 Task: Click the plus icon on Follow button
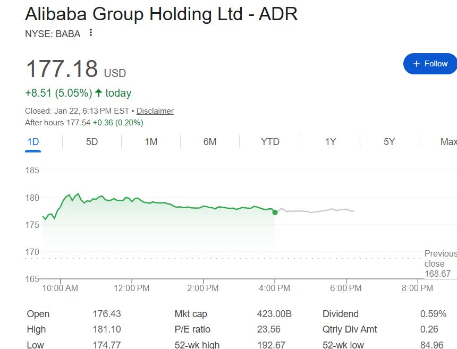[x=417, y=64]
